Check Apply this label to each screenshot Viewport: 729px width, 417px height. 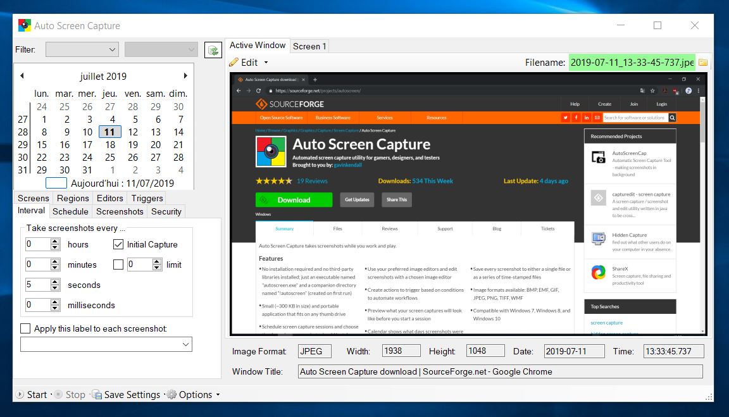pyautogui.click(x=25, y=328)
